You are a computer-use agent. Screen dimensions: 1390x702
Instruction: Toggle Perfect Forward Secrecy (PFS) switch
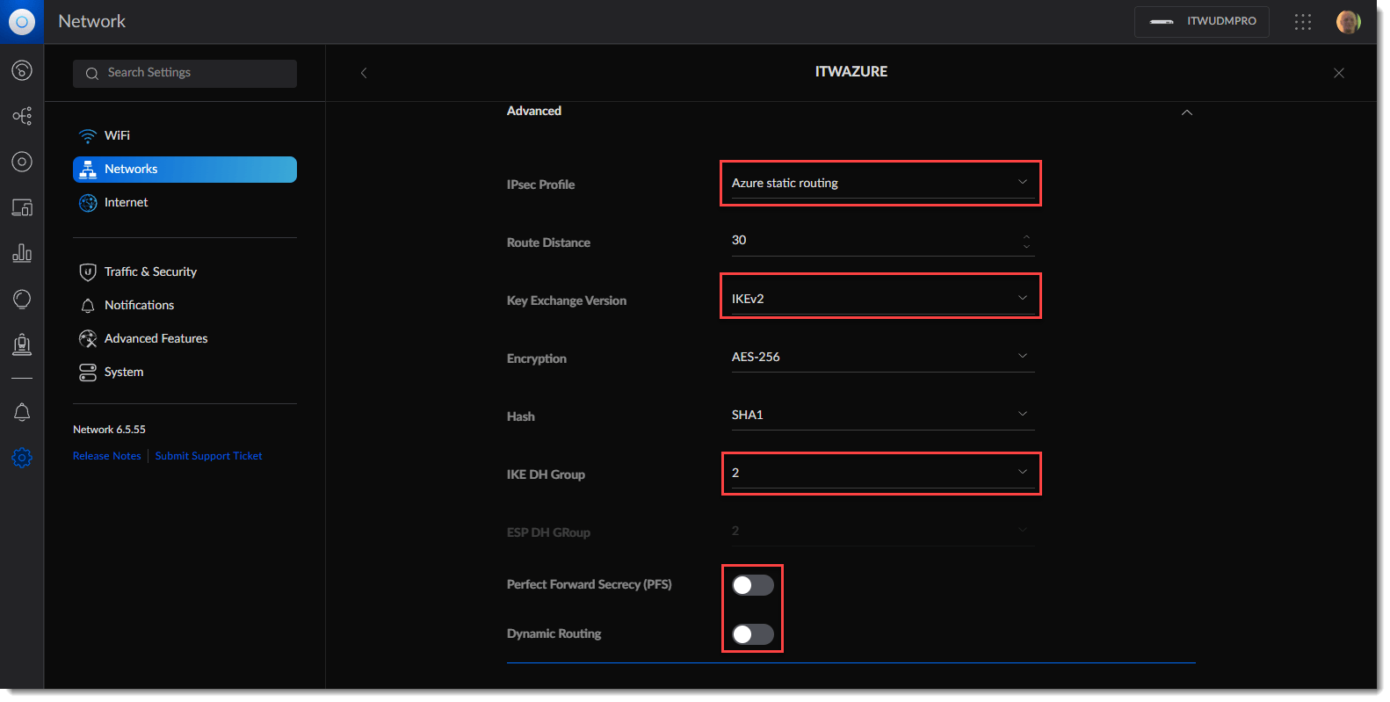753,585
